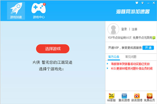Open announcement 海豚猴年贺新春活动奖励已发放
The height and width of the screenshot is (104, 157).
pyautogui.click(x=130, y=64)
